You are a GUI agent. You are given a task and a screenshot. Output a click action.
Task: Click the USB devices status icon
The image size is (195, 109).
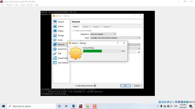(x=171, y=102)
